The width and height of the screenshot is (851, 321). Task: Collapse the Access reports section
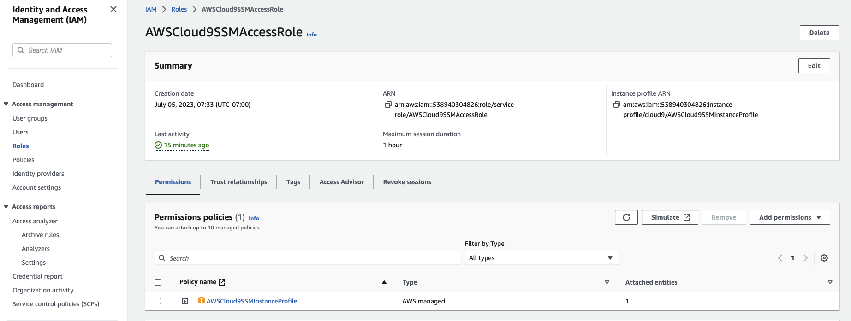(6, 207)
